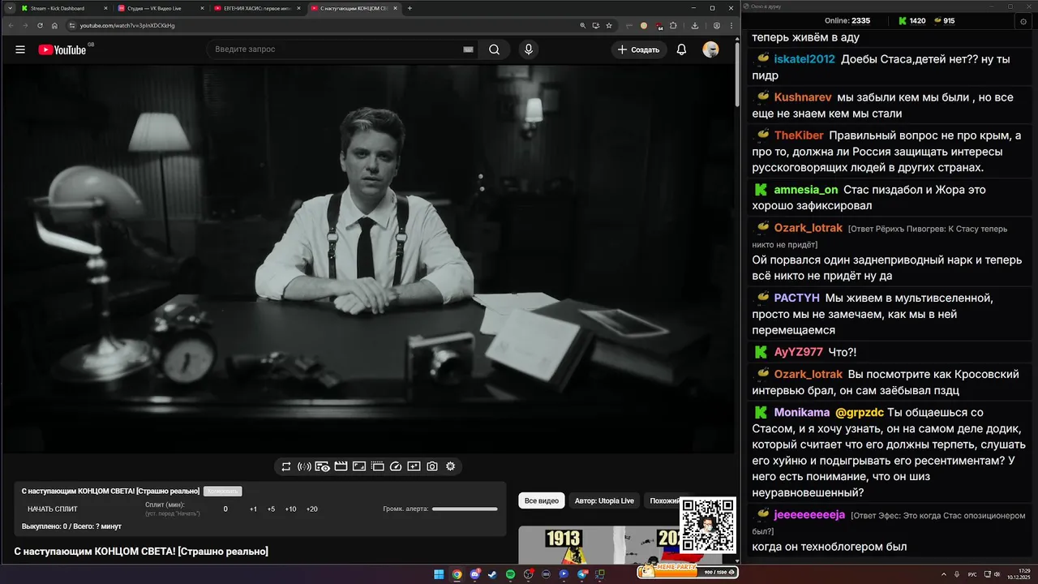
Task: Click username Monikama in chat
Action: tap(802, 412)
